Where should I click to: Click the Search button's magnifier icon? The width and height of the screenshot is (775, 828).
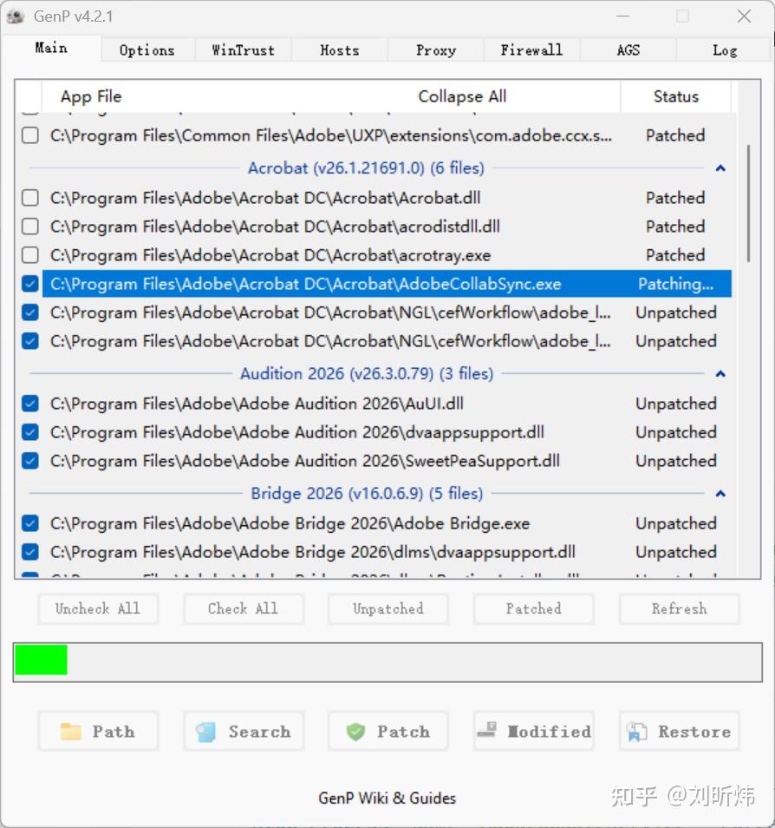[205, 732]
